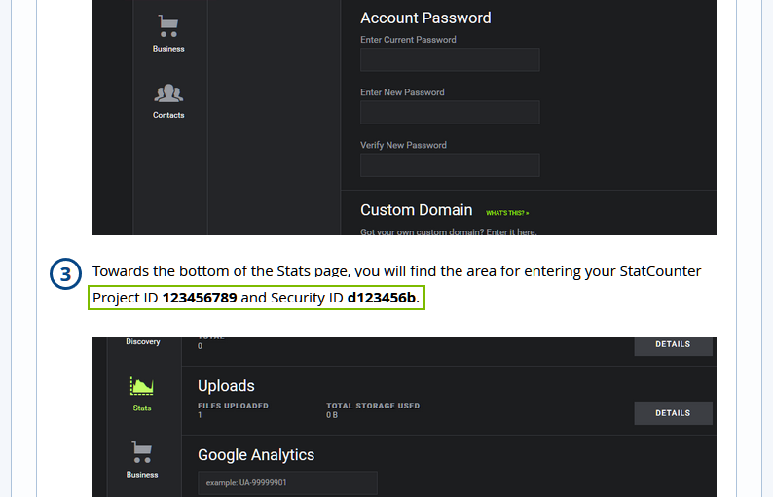Click the Custom Domain heading
Screen dimensions: 773x497
tap(416, 210)
